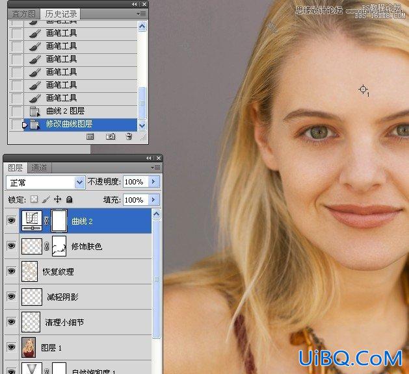The height and width of the screenshot is (374, 409).
Task: Toggle lock position move icon
Action: 57,199
